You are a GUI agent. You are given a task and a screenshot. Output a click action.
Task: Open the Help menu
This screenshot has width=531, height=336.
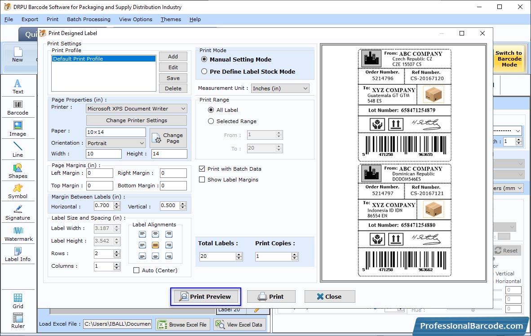[195, 19]
